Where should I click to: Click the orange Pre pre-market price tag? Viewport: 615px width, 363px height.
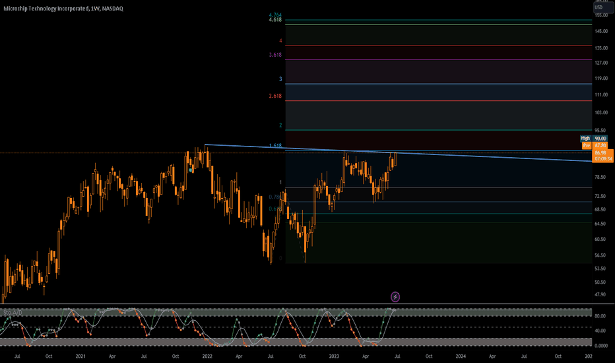point(587,145)
